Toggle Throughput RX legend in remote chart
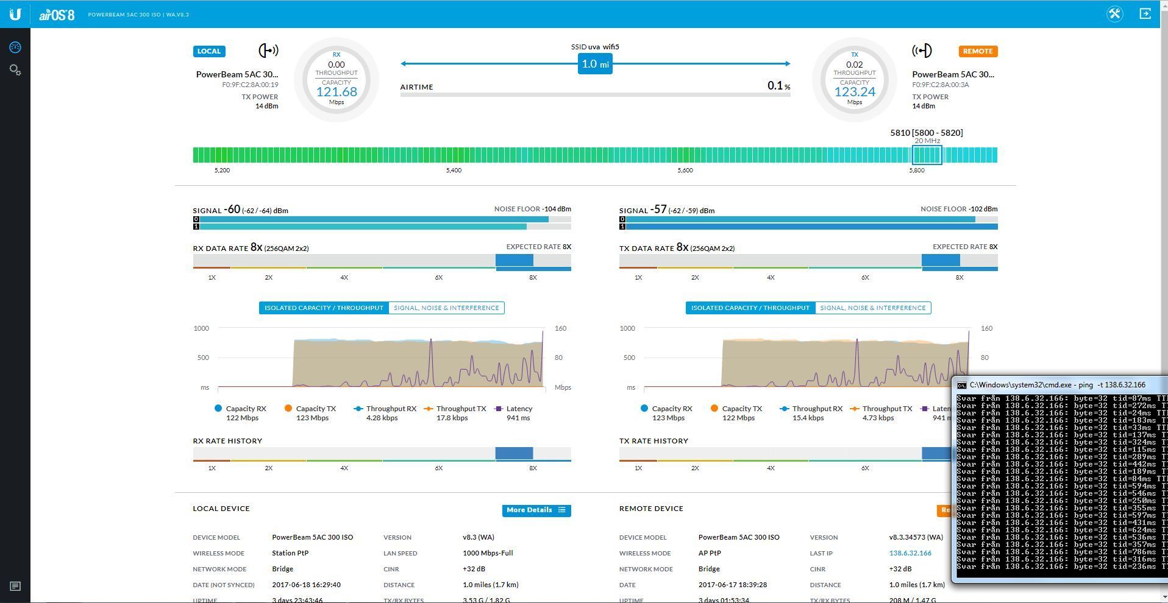Image resolution: width=1168 pixels, height=603 pixels. 811,413
